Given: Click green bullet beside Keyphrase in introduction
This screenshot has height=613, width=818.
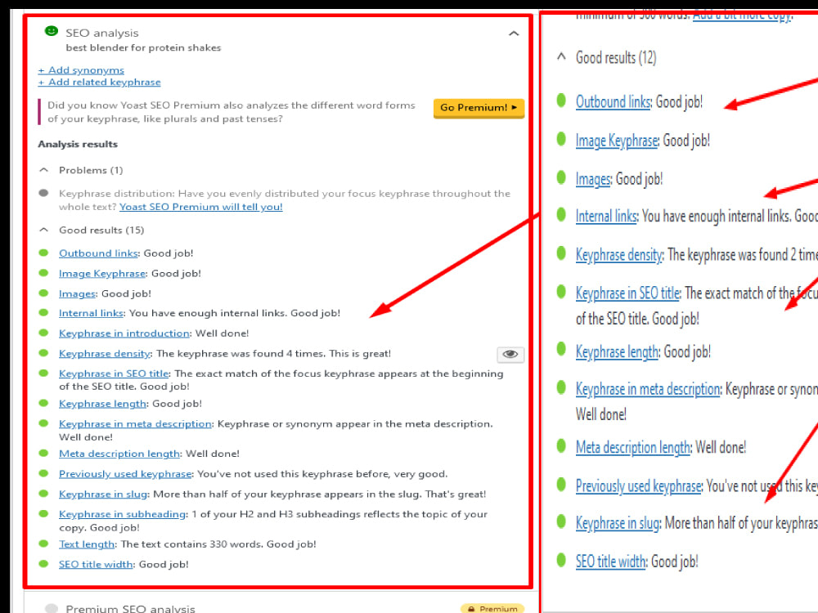Looking at the screenshot, I should click(44, 333).
